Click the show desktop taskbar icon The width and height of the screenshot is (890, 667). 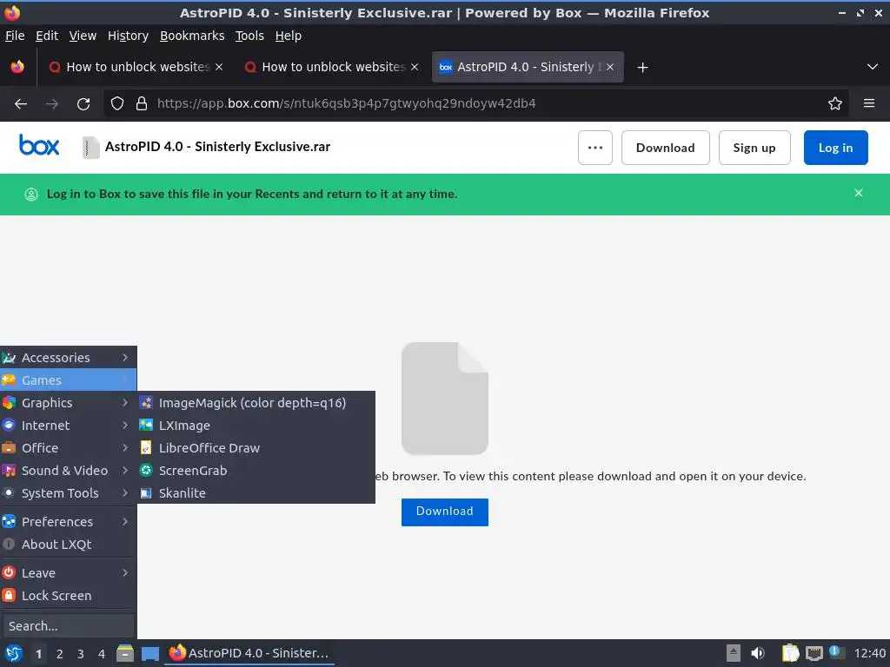click(150, 653)
